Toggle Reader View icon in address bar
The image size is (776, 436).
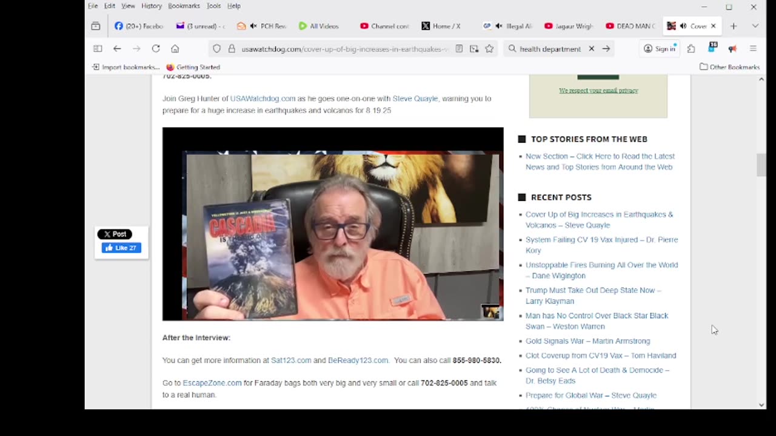[459, 48]
